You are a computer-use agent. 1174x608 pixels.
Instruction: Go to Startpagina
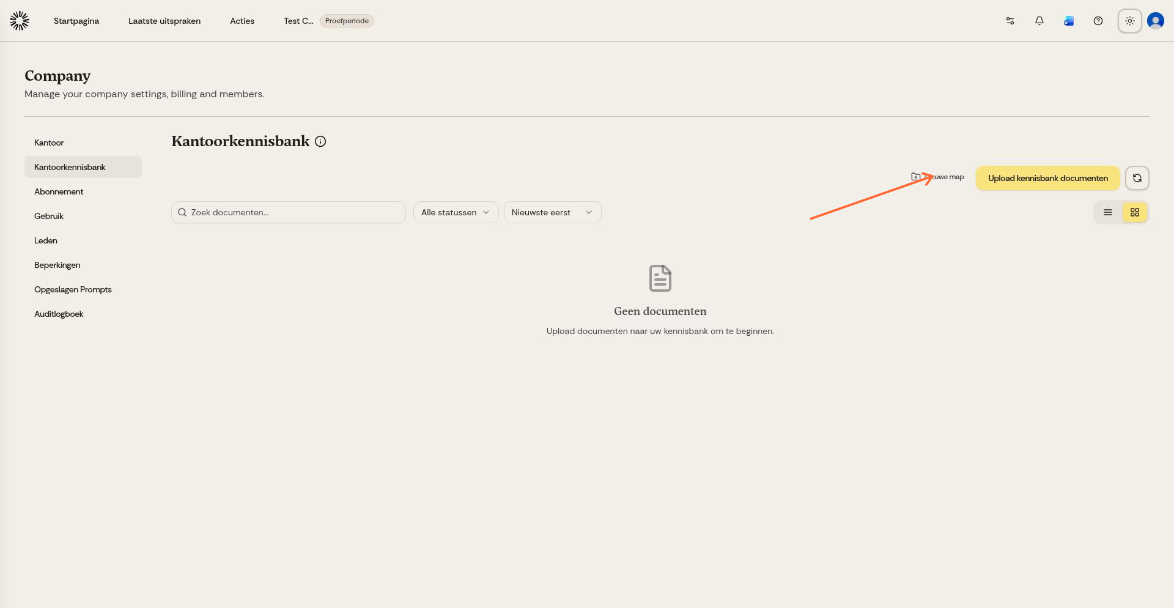(76, 21)
